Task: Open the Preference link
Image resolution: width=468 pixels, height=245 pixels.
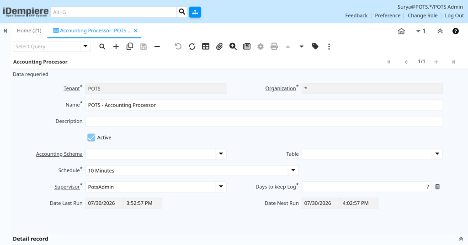Action: pyautogui.click(x=388, y=15)
